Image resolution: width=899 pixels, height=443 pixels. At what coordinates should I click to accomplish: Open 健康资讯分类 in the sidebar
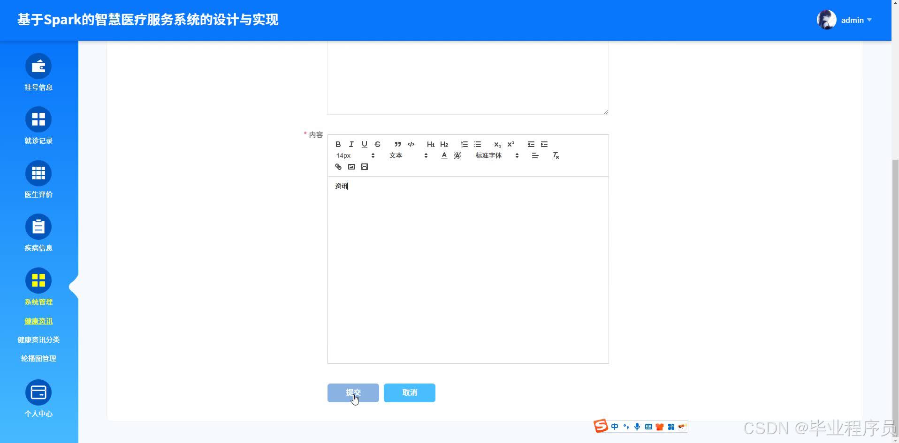coord(38,339)
